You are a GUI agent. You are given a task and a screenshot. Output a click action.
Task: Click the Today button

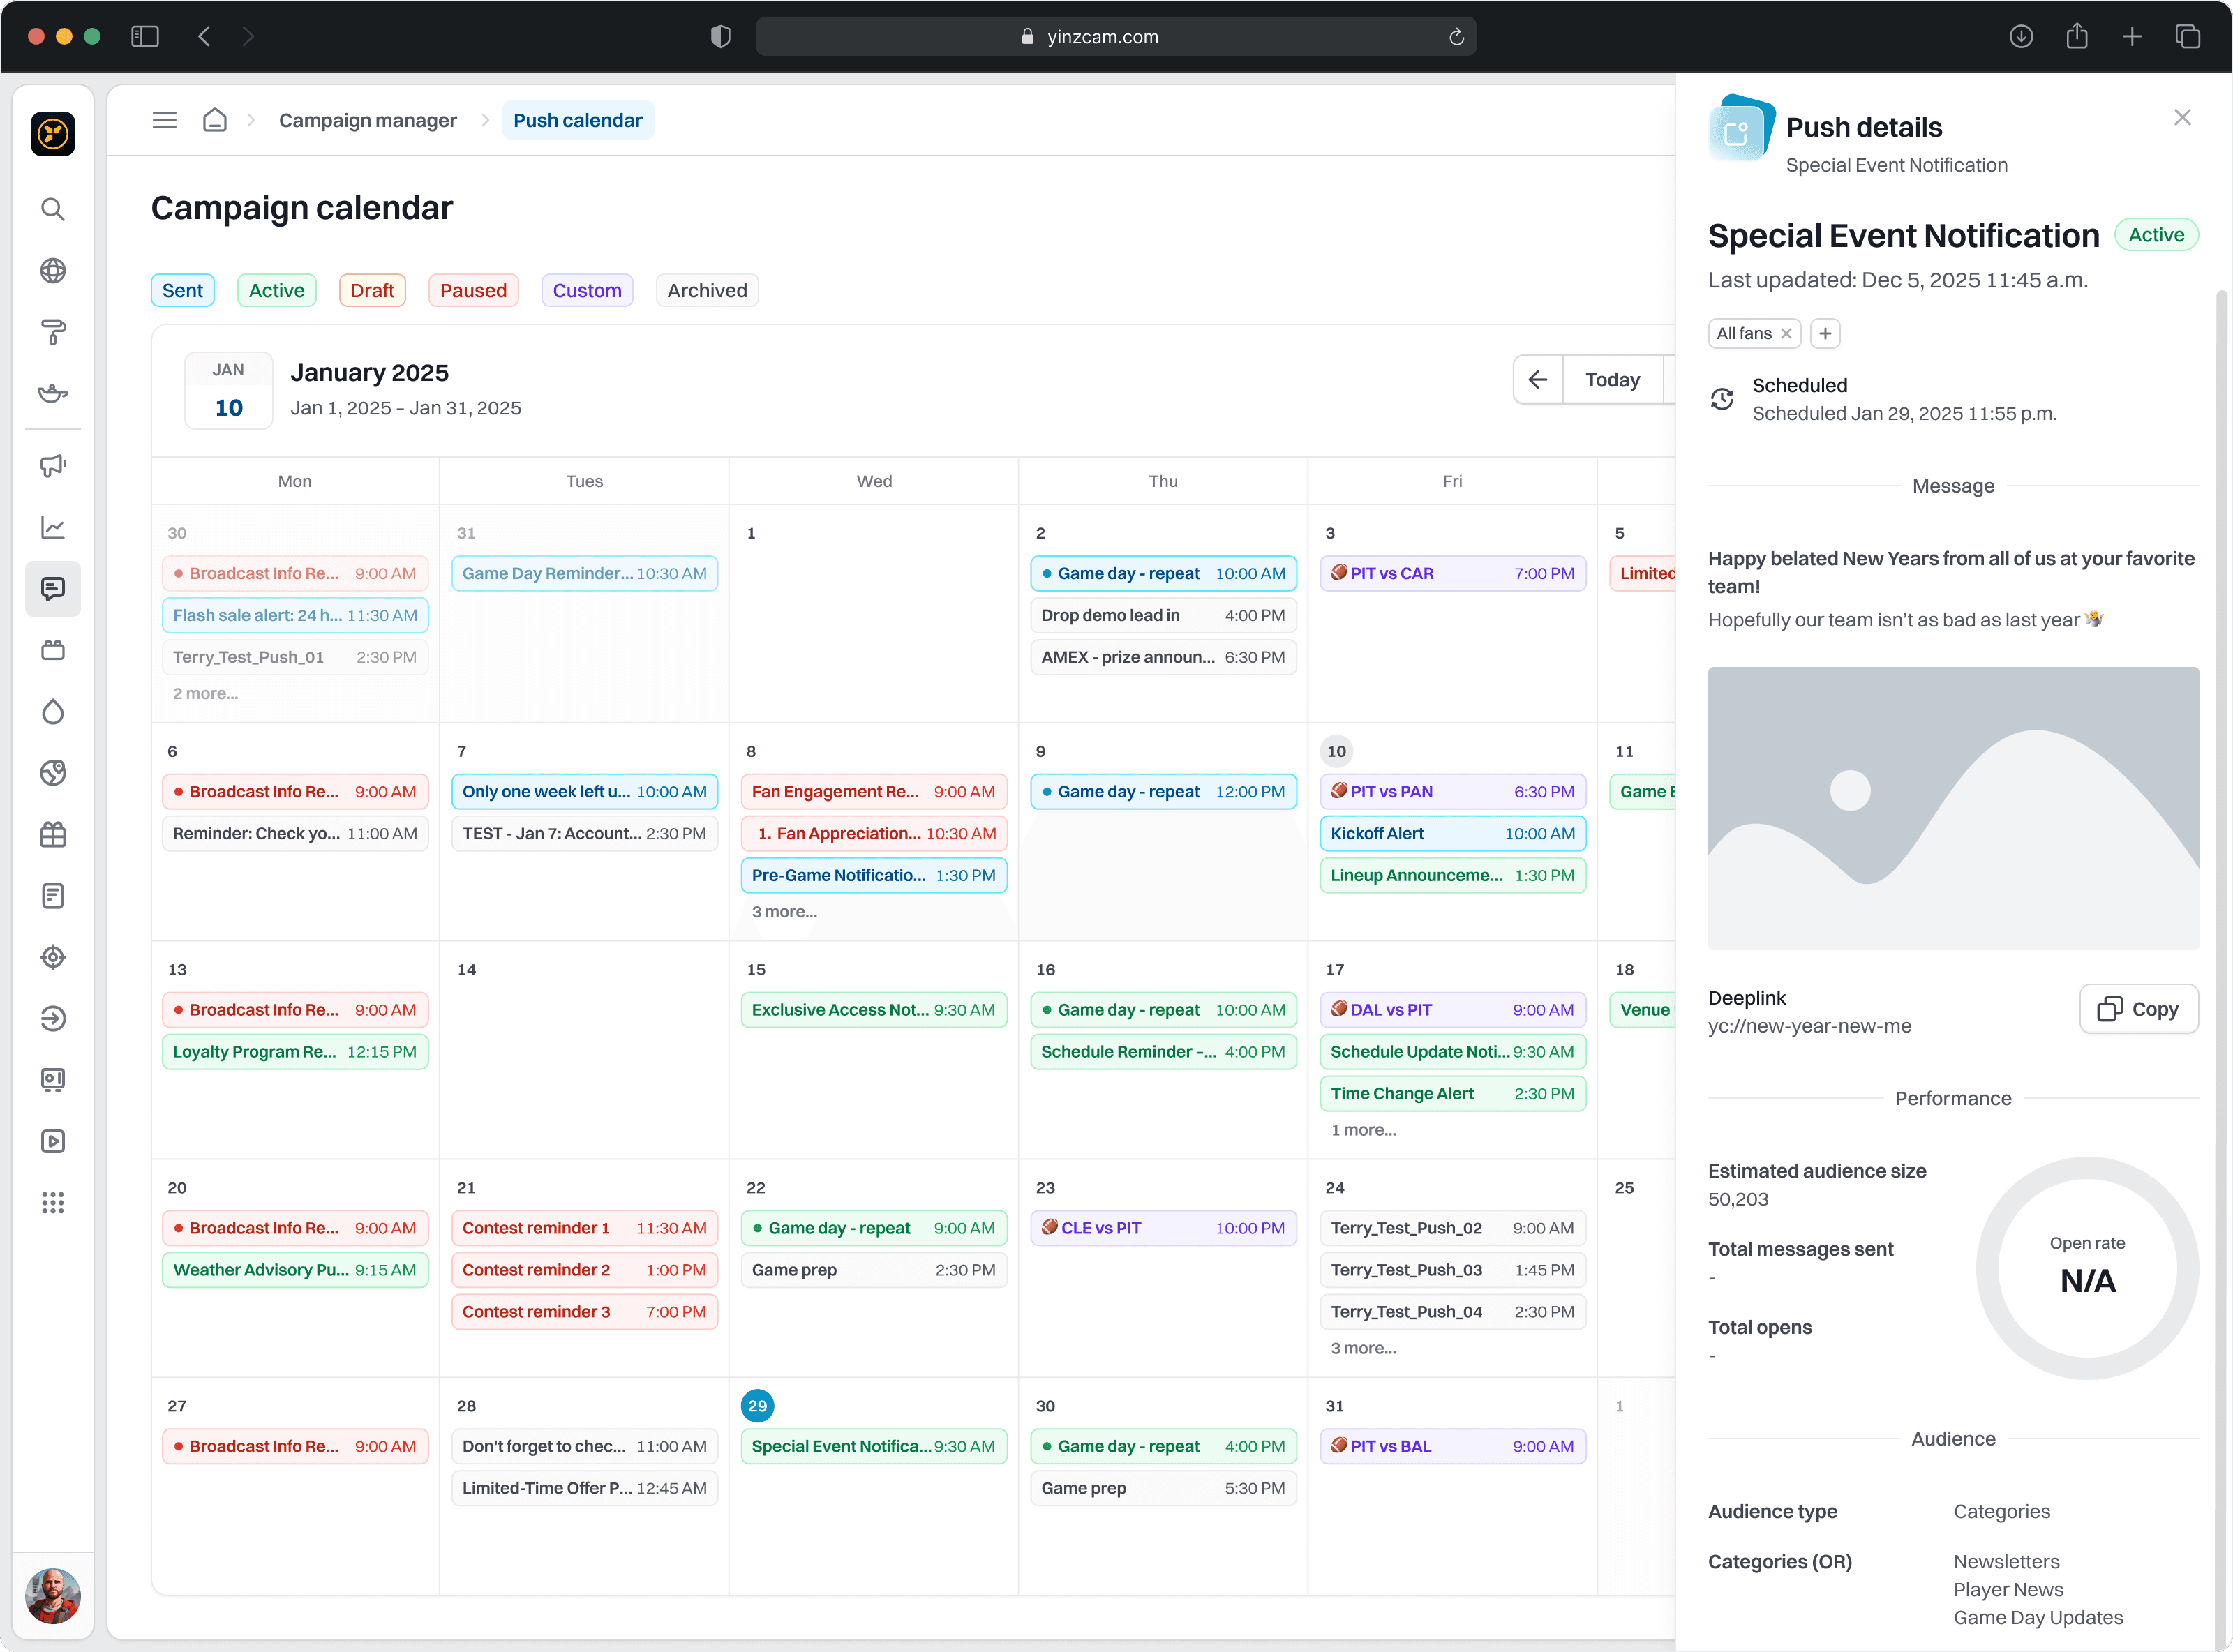tap(1612, 380)
